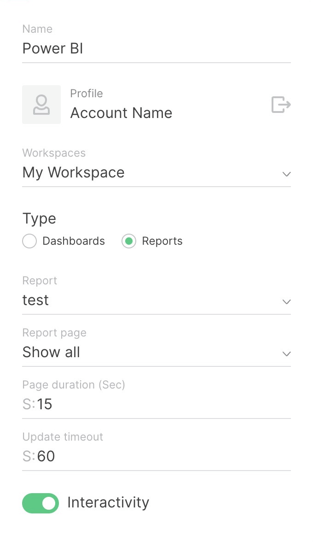This screenshot has width=313, height=542.
Task: Select the Reports radio button
Action: 129,241
